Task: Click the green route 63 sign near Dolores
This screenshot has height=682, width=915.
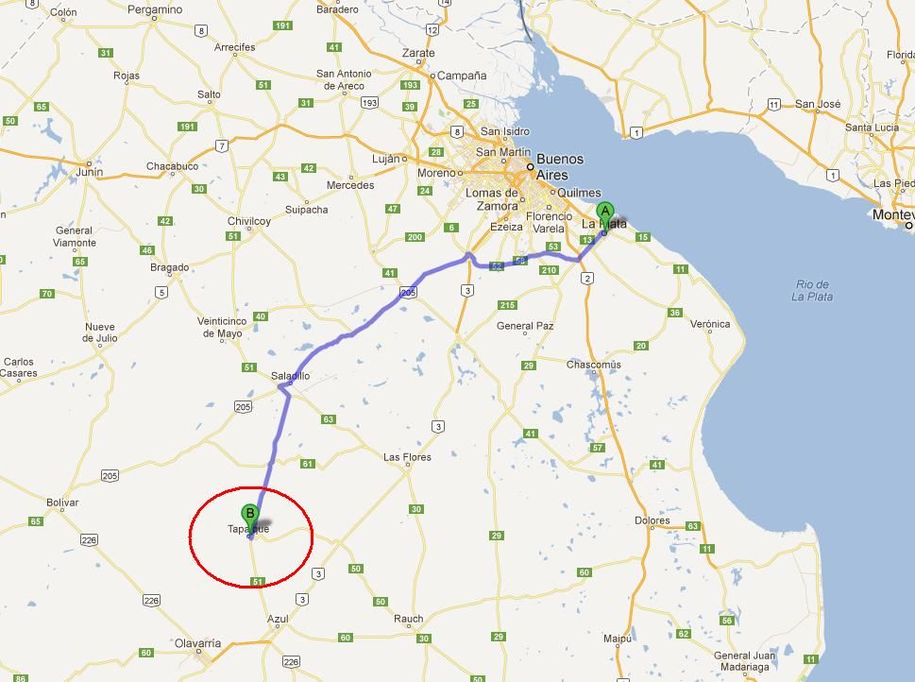Action: point(692,526)
